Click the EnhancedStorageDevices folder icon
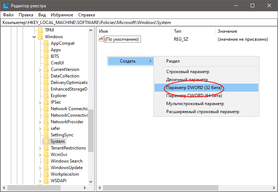The width and height of the screenshot is (278, 192). (x=46, y=89)
